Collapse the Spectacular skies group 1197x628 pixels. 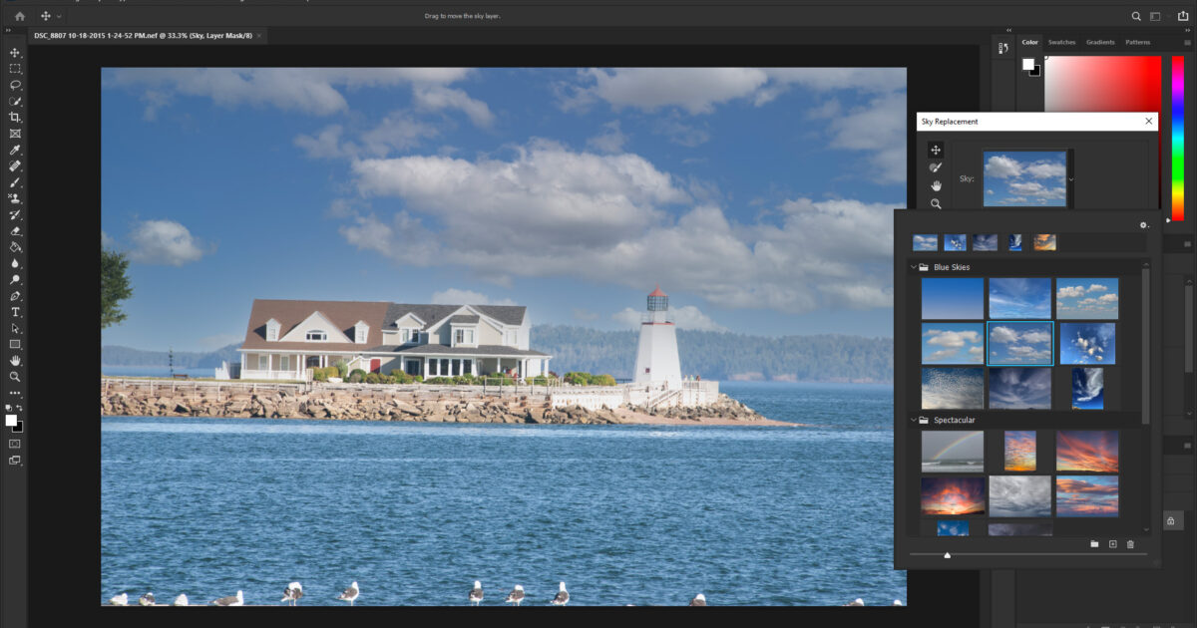pos(914,420)
